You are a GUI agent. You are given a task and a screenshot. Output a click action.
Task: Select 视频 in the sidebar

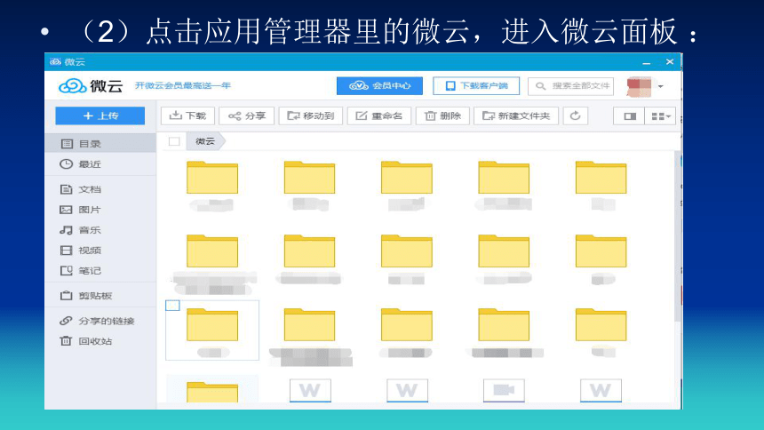100,251
